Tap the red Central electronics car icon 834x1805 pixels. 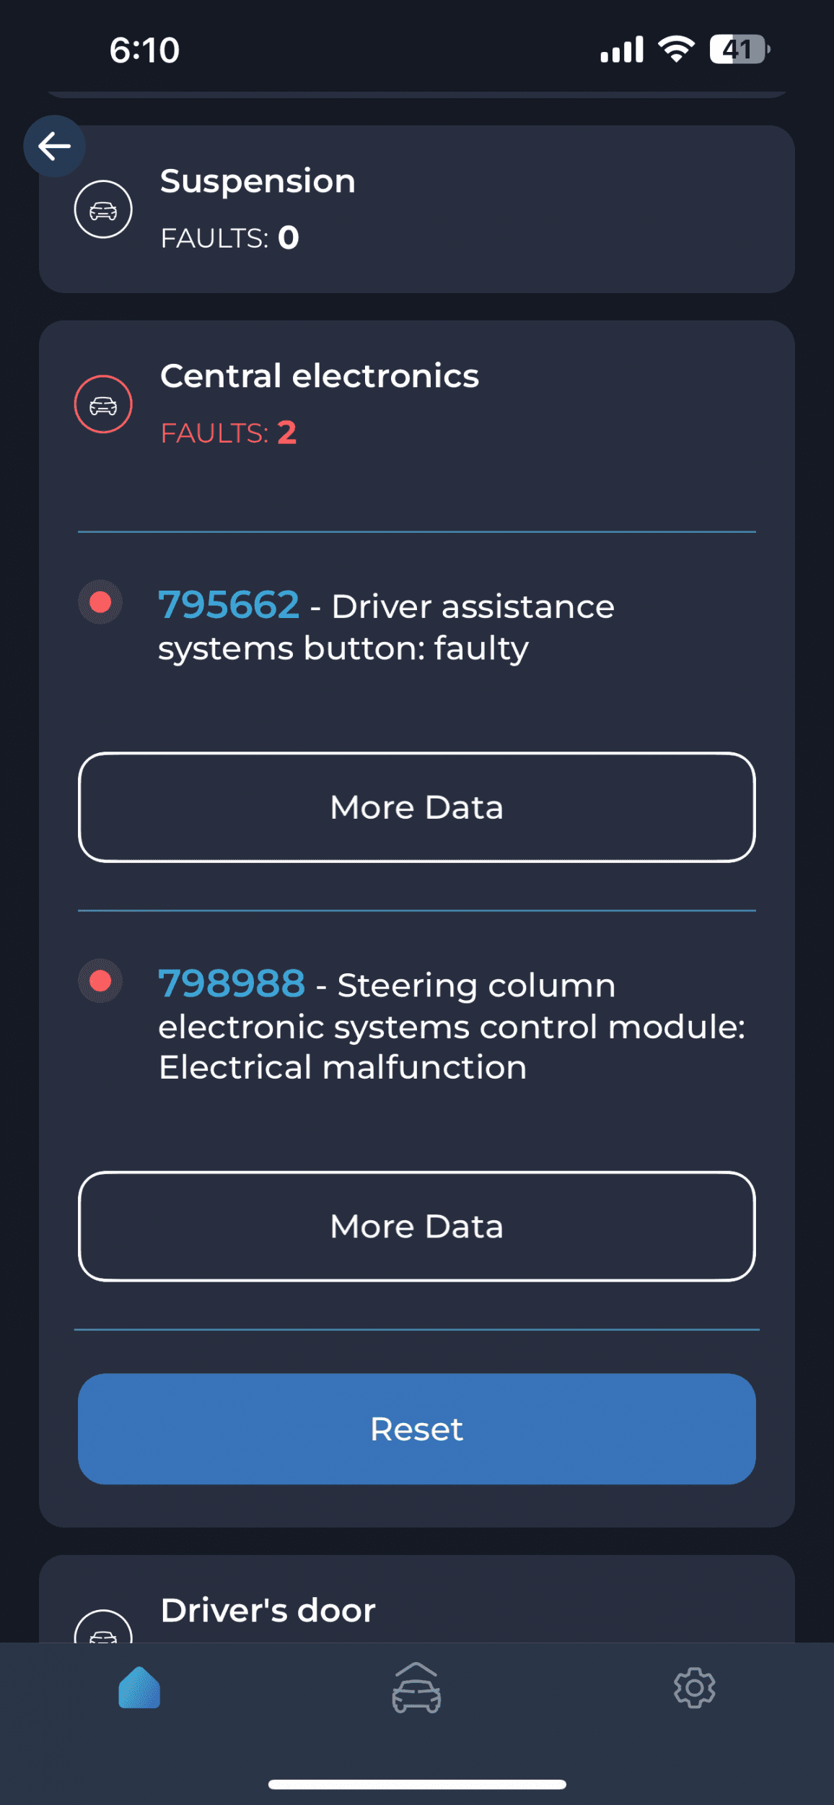[103, 404]
